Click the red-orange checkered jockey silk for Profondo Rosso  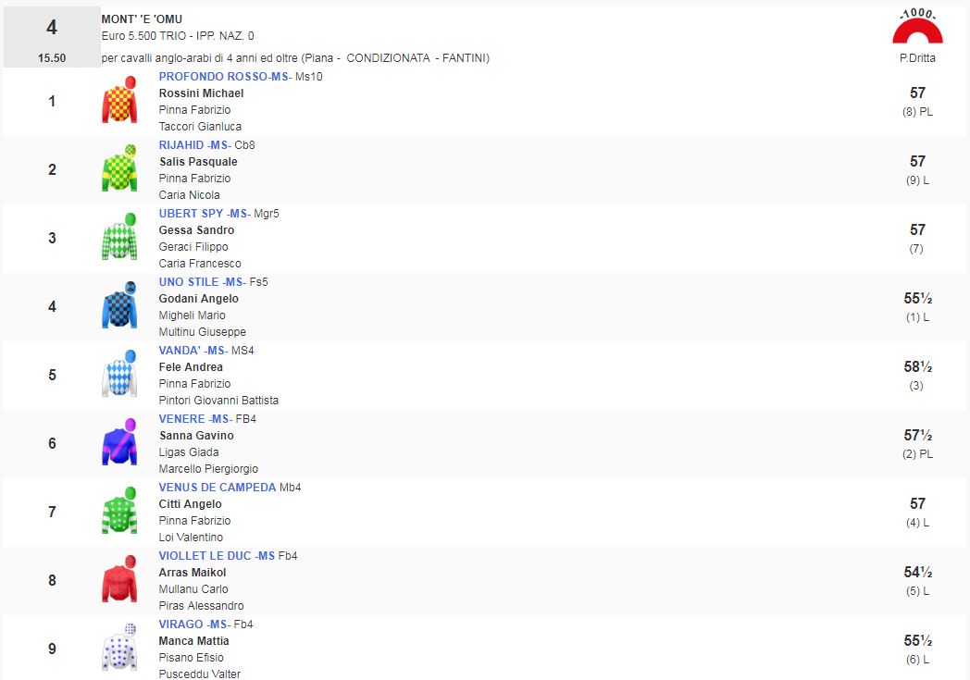[119, 101]
